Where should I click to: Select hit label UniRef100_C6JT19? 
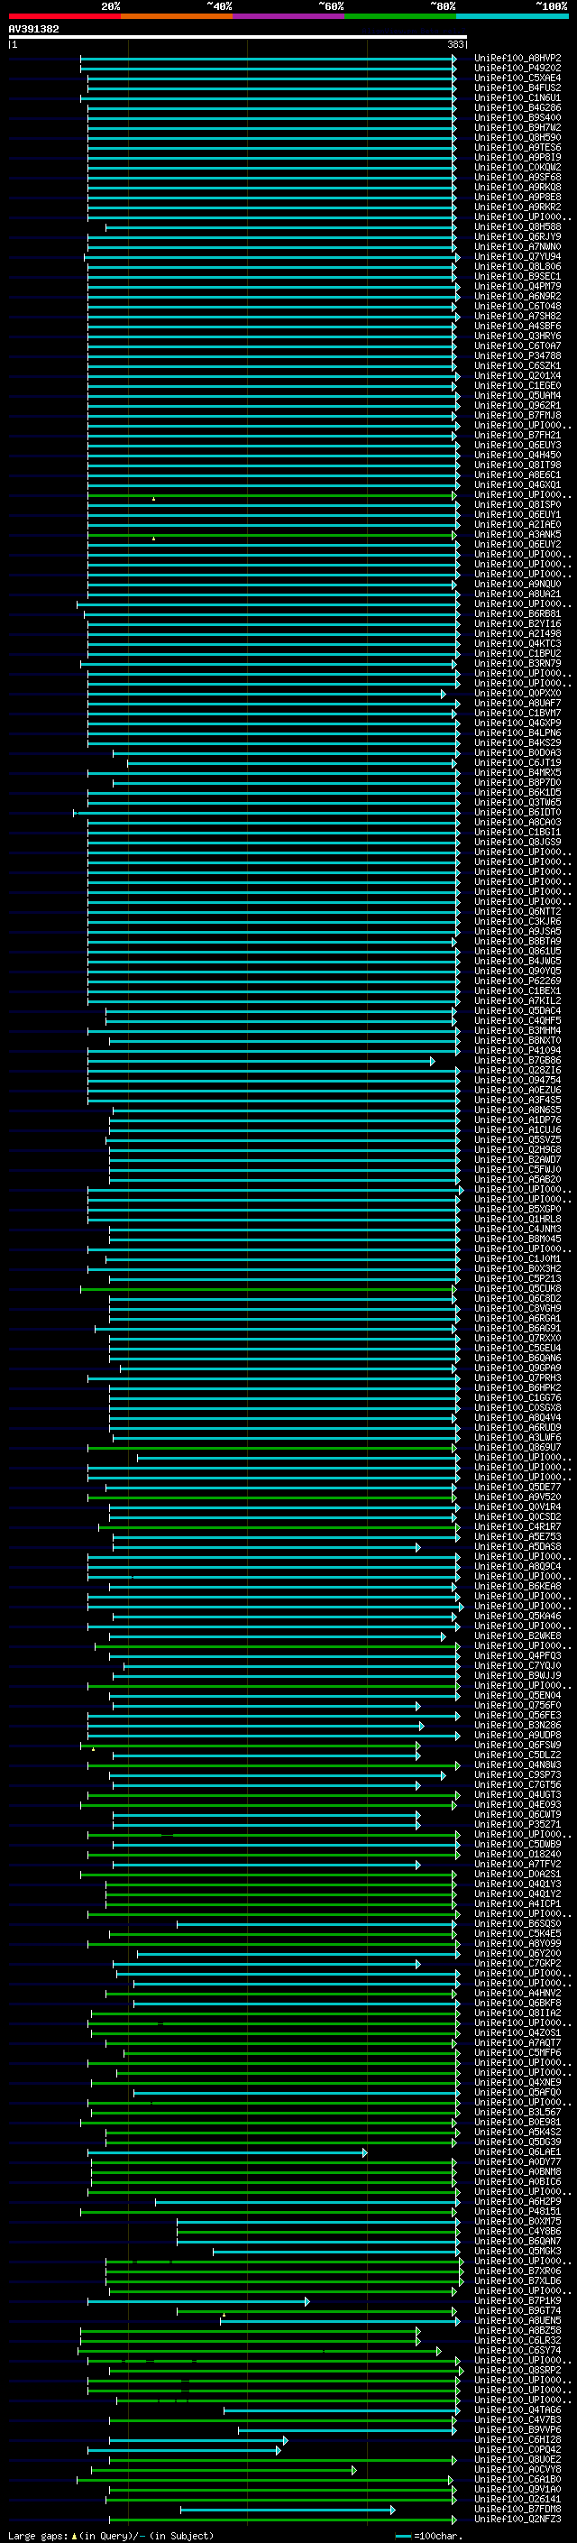pos(517,762)
